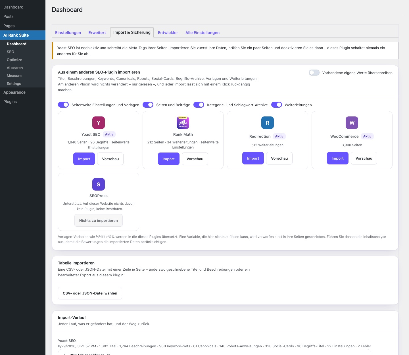Go to the Alle Einstellungen tab

click(x=203, y=33)
